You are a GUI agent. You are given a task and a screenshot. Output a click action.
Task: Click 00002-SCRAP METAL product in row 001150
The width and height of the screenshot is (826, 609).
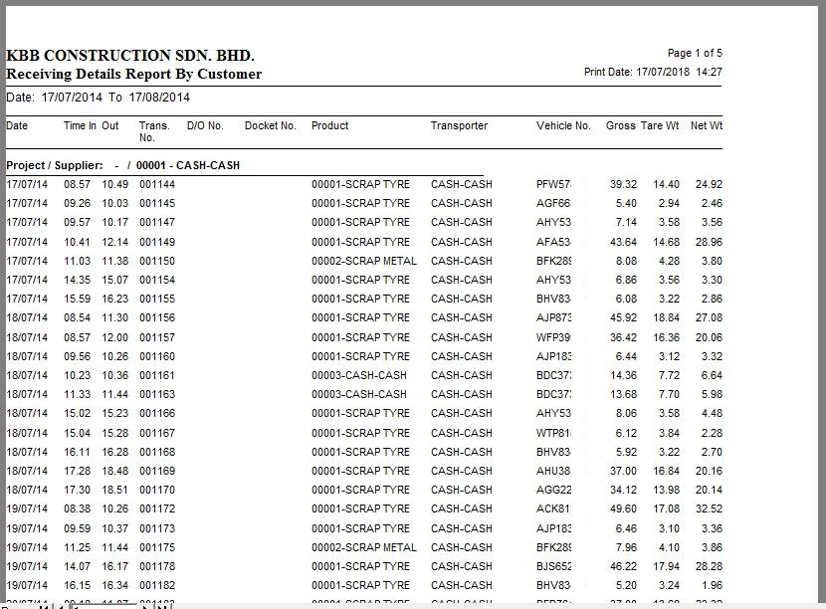(x=364, y=262)
